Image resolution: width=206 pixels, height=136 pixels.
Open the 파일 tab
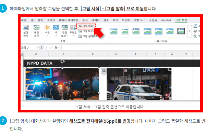pyautogui.click(x=24, y=20)
